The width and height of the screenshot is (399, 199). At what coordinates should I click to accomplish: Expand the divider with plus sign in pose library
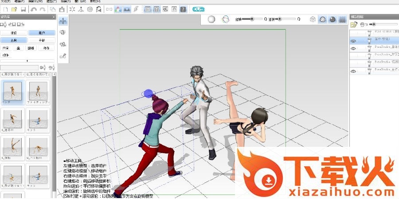tap(27, 61)
